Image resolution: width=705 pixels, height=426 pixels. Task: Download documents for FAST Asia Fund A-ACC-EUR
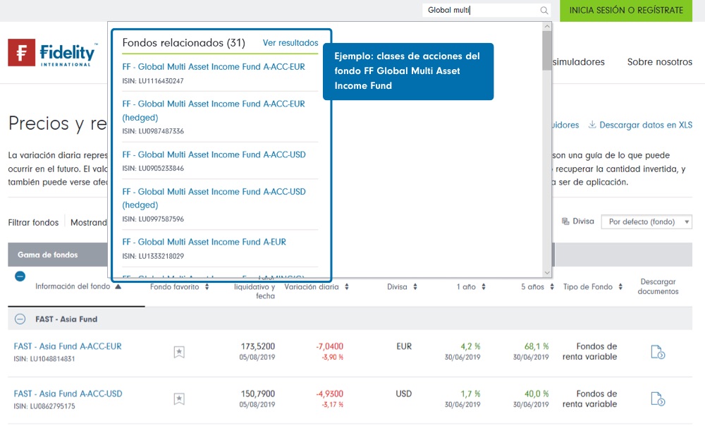tap(658, 352)
